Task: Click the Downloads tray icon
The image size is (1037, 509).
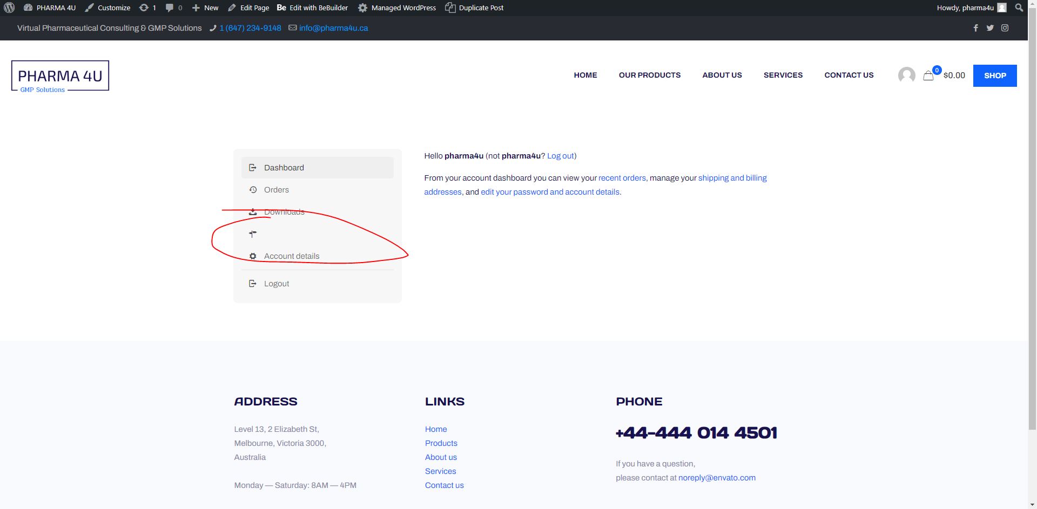Action: coord(252,212)
